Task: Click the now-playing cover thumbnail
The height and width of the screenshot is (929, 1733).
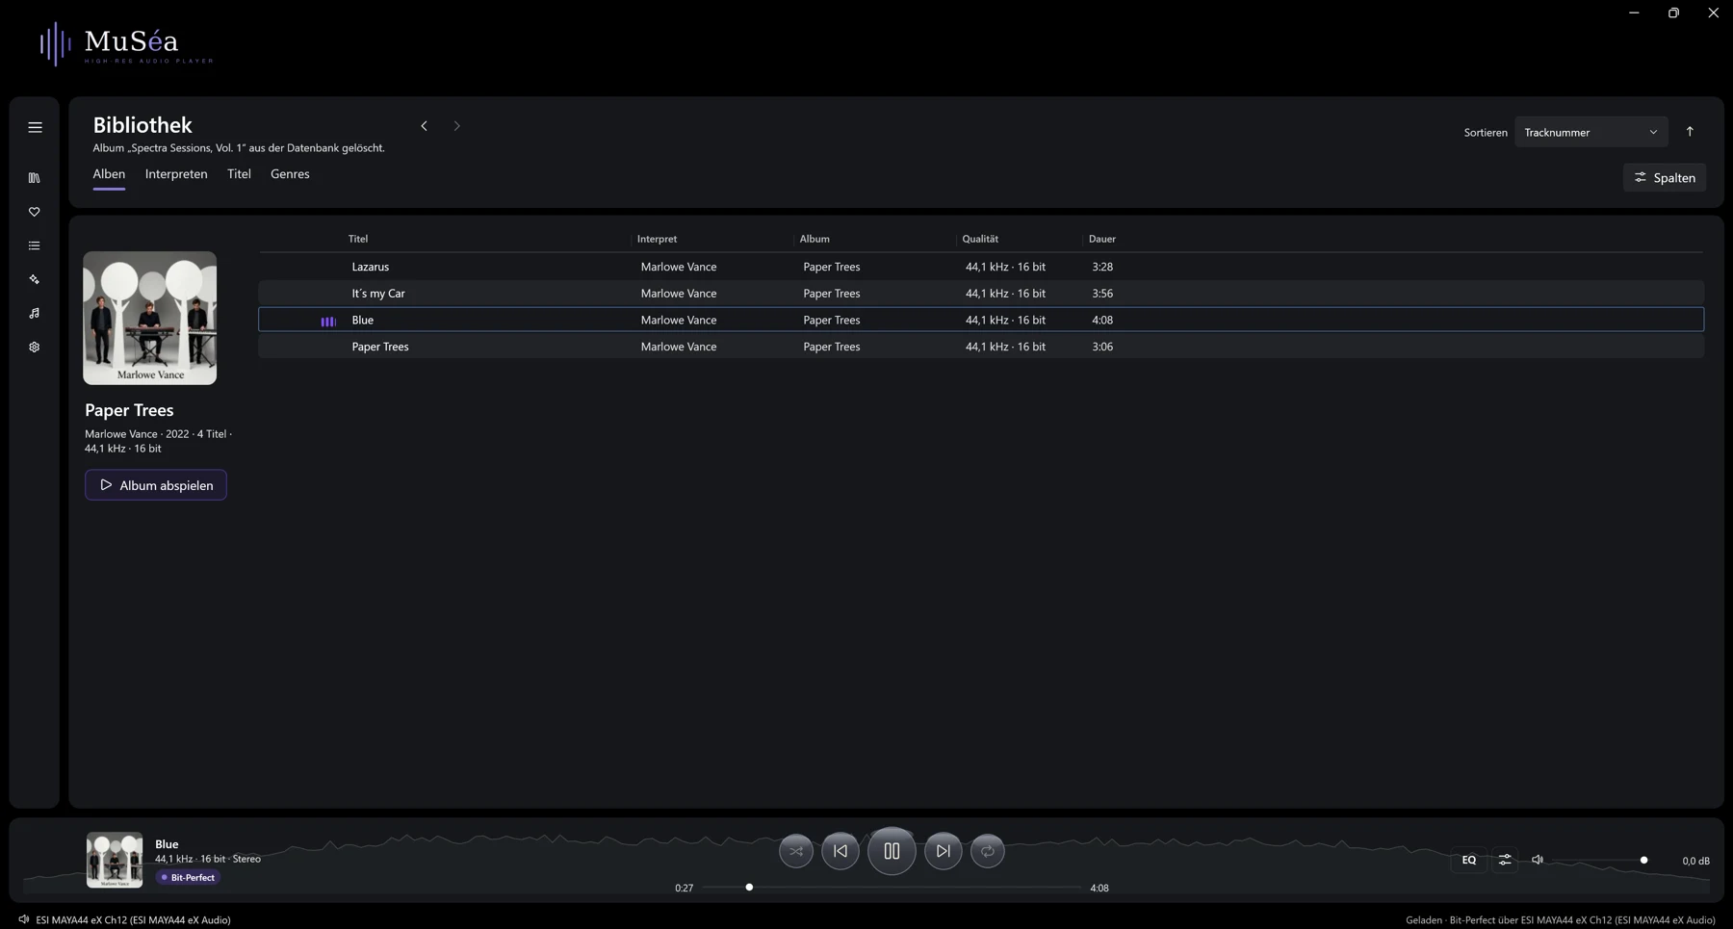Action: click(x=115, y=860)
